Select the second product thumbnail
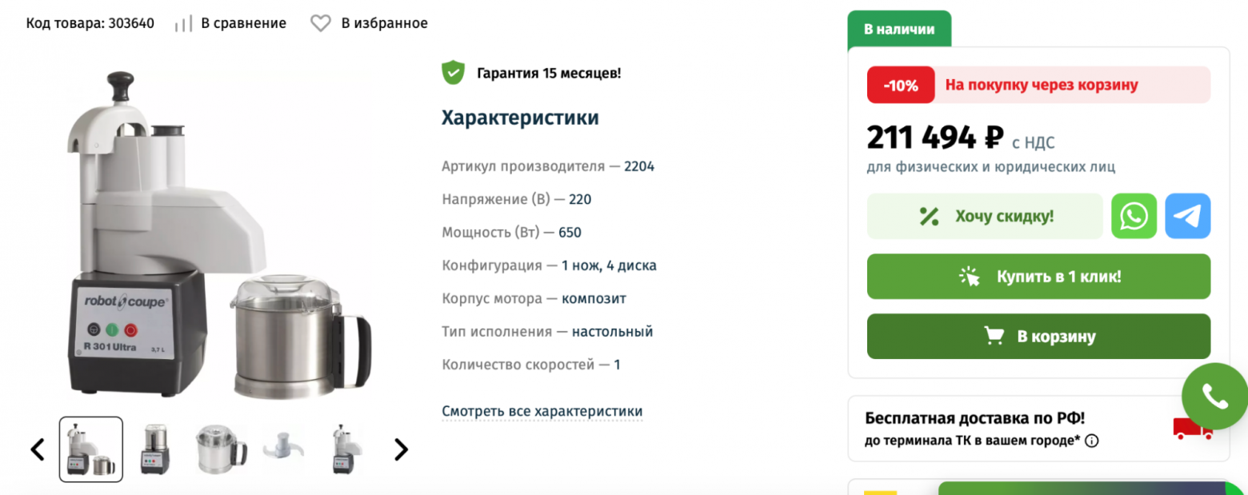1248x495 pixels. (157, 448)
